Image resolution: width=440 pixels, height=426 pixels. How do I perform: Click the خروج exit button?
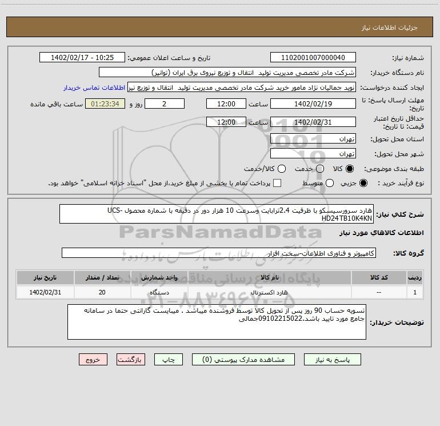pos(93,360)
